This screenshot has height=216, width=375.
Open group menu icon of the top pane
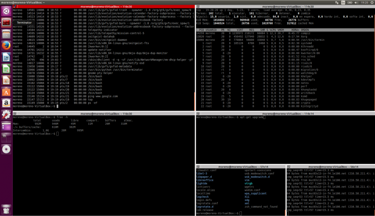pyautogui.click(x=198, y=7)
